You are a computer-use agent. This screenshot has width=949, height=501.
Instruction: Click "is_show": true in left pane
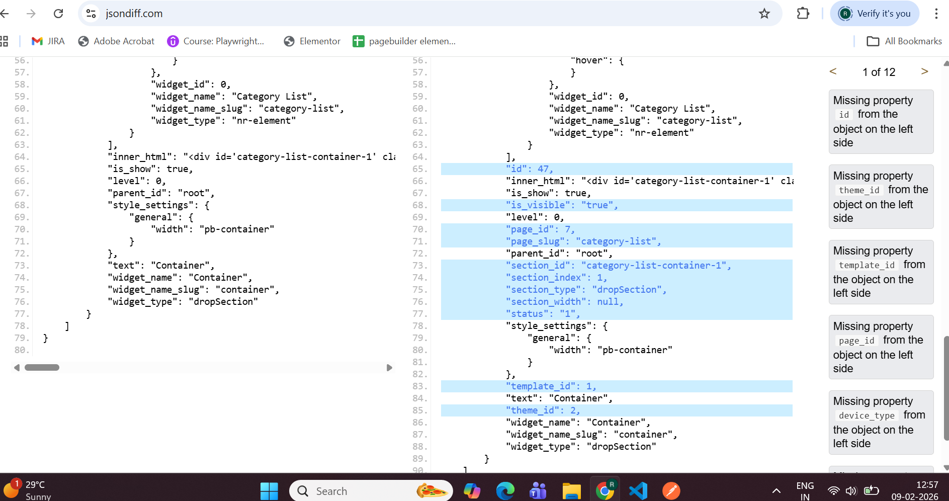tap(150, 169)
